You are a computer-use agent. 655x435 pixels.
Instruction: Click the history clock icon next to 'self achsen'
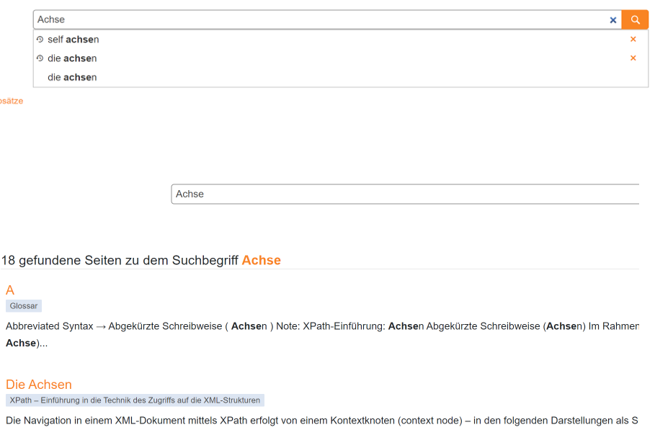click(40, 39)
